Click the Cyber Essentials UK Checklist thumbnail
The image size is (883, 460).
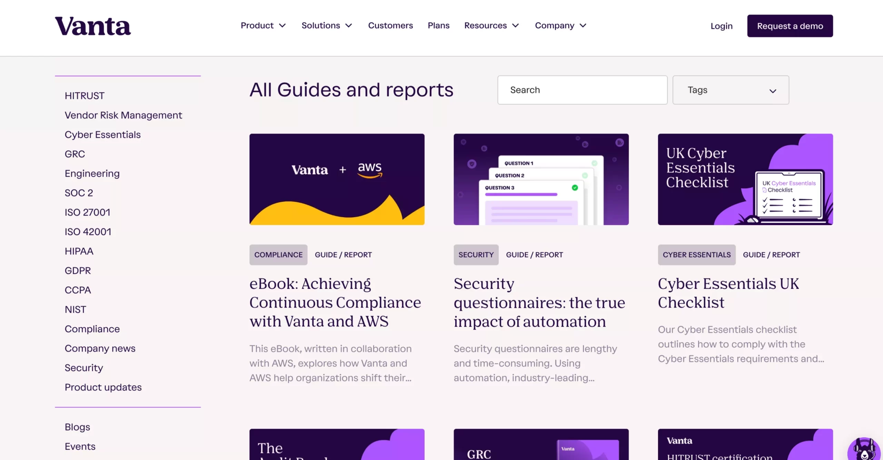(x=745, y=179)
